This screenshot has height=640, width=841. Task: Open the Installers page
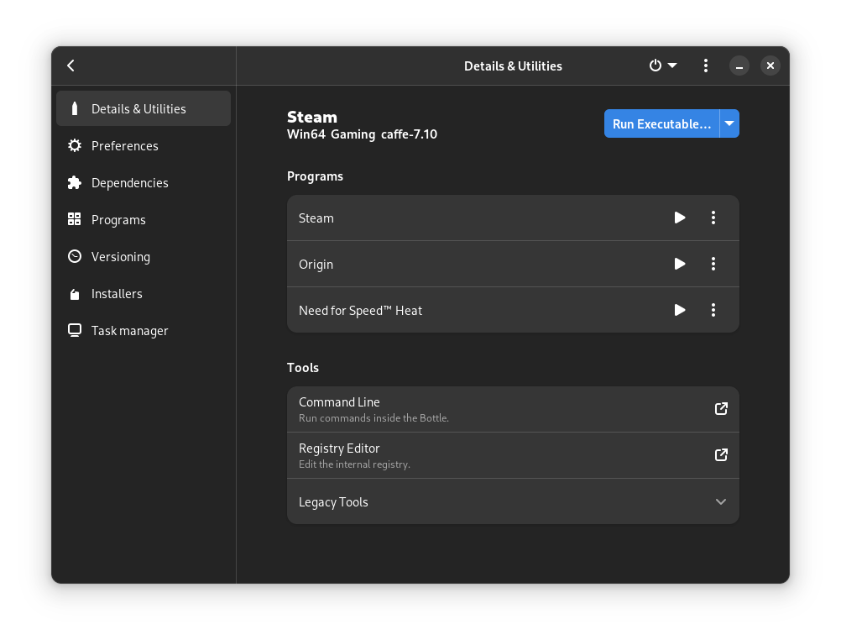[x=117, y=294]
